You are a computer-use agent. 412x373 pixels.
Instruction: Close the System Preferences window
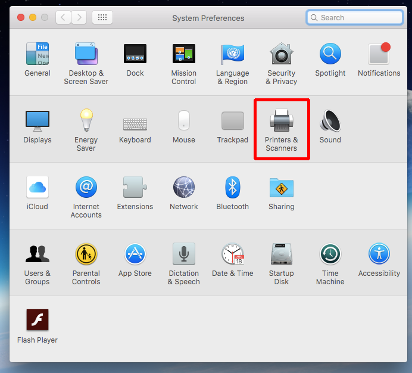(x=21, y=18)
